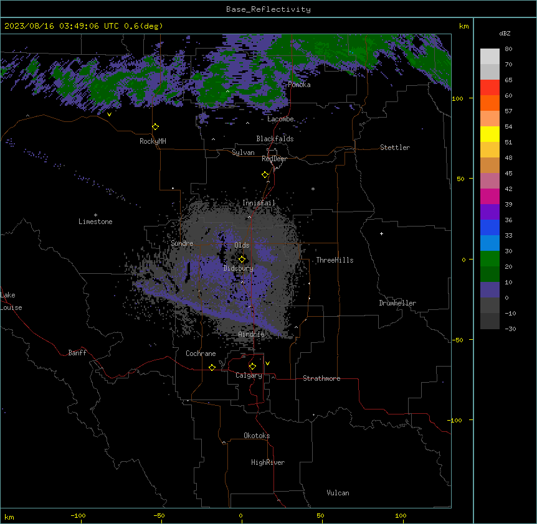Screen dimensions: 537x524
Task: Select the slate purple 0-10 dBZ legend swatch
Action: pyautogui.click(x=490, y=290)
